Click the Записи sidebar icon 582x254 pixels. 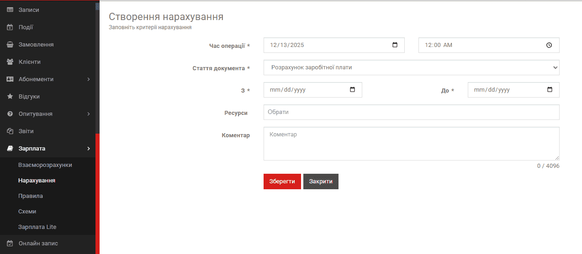point(10,10)
